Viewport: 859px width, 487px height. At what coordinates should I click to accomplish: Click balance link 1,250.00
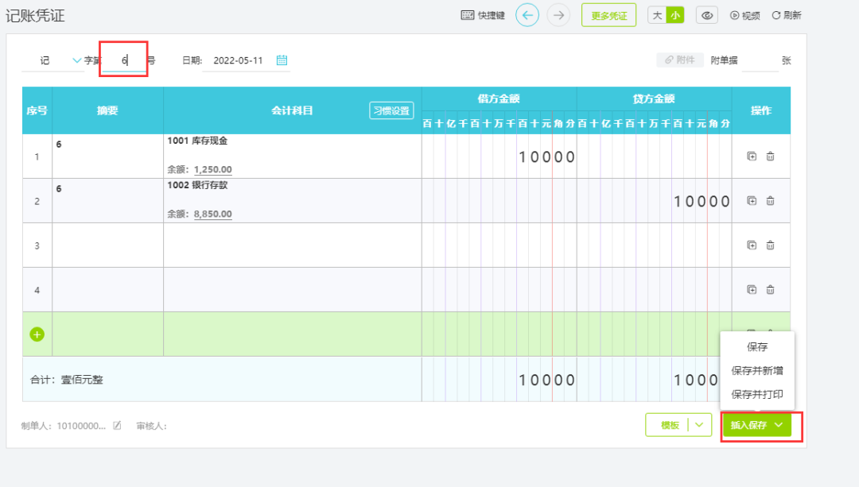pos(212,170)
